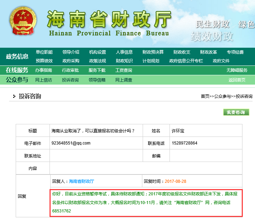
Task: Open 领导介绍 menu item
Action: click(71, 52)
